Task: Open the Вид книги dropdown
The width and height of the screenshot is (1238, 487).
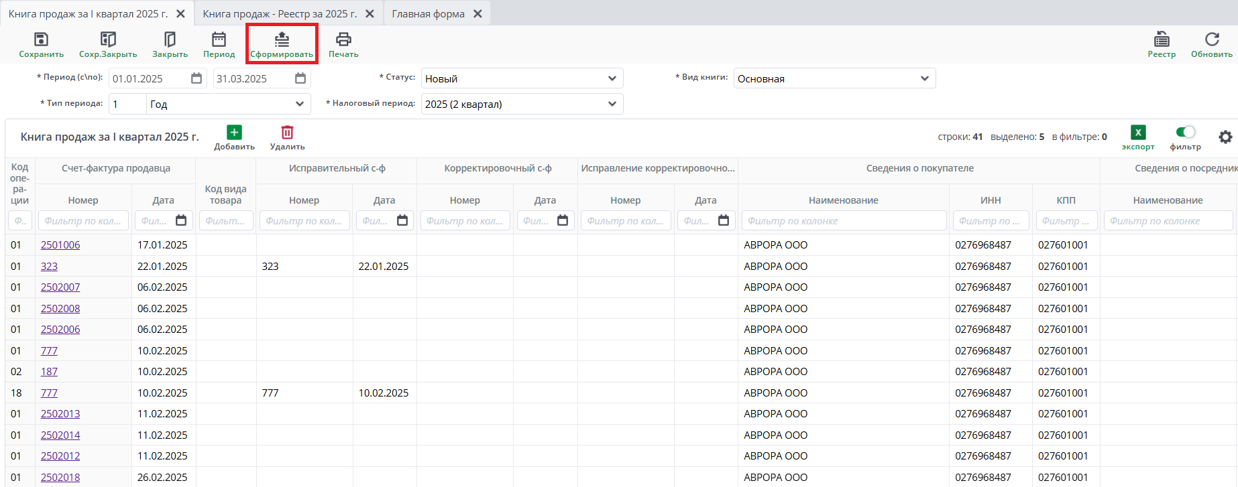Action: 834,78
